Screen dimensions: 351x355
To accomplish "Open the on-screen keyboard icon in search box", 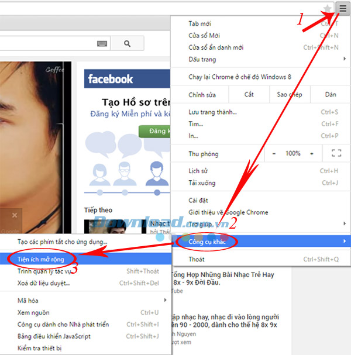I will 102,43.
